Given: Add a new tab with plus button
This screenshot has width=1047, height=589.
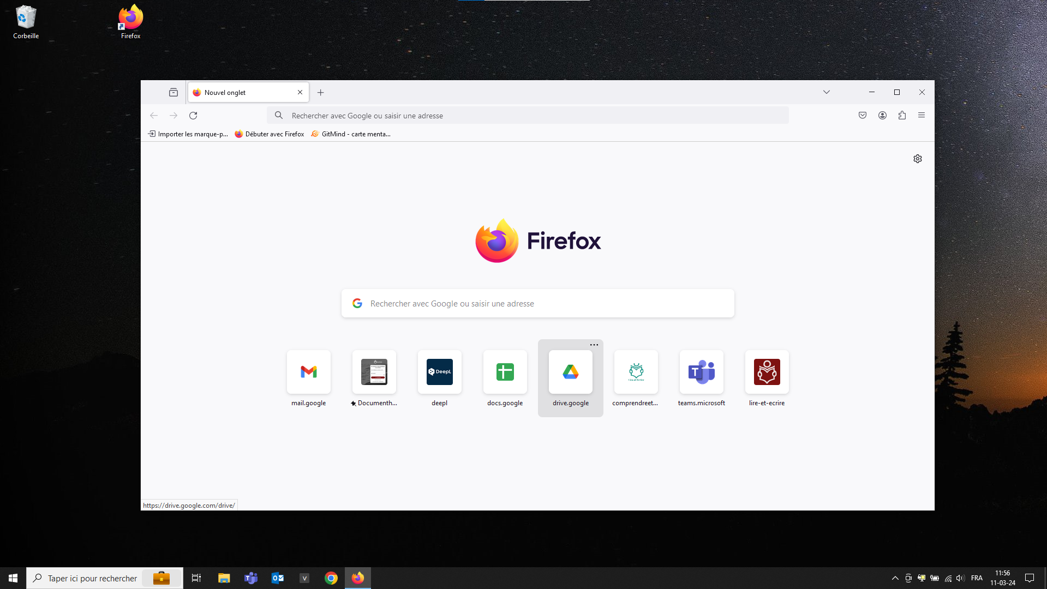Looking at the screenshot, I should (321, 93).
